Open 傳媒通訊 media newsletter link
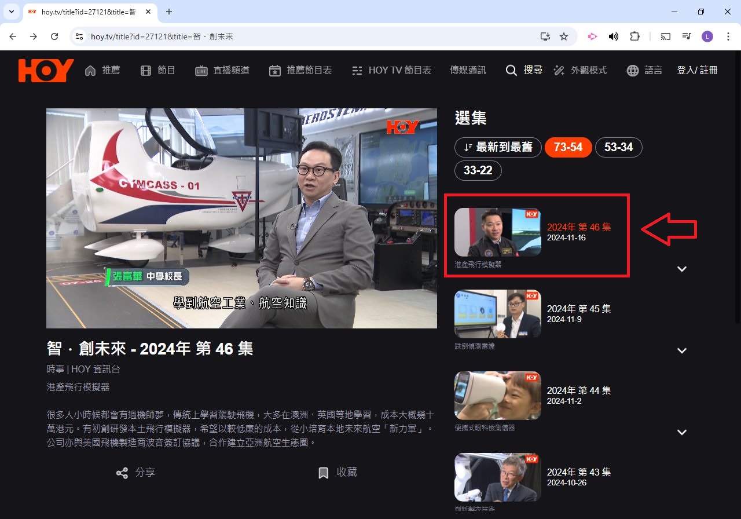This screenshot has height=519, width=741. coord(468,70)
